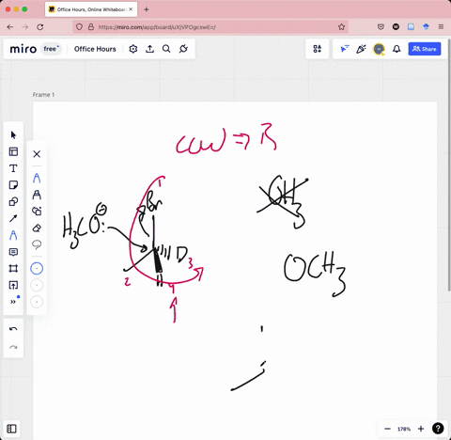Image resolution: width=451 pixels, height=440 pixels.
Task: Bookmark this page with star
Action: pos(341,27)
